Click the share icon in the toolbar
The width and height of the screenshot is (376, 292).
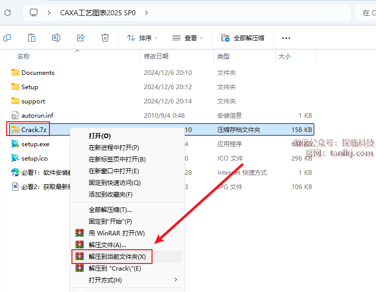click(81, 38)
